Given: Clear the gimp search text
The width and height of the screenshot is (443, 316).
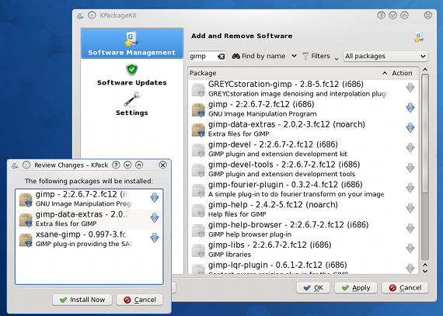Looking at the screenshot, I should point(221,56).
